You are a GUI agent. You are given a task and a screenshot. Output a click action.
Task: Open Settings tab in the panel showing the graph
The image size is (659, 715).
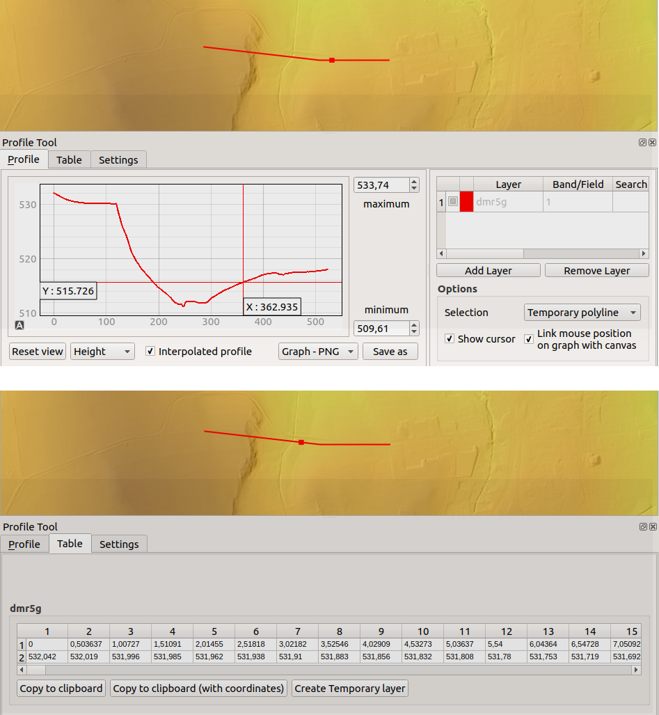(118, 160)
